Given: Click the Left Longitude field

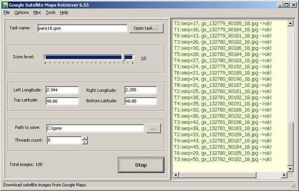Looking at the screenshot, I should [x=62, y=90].
